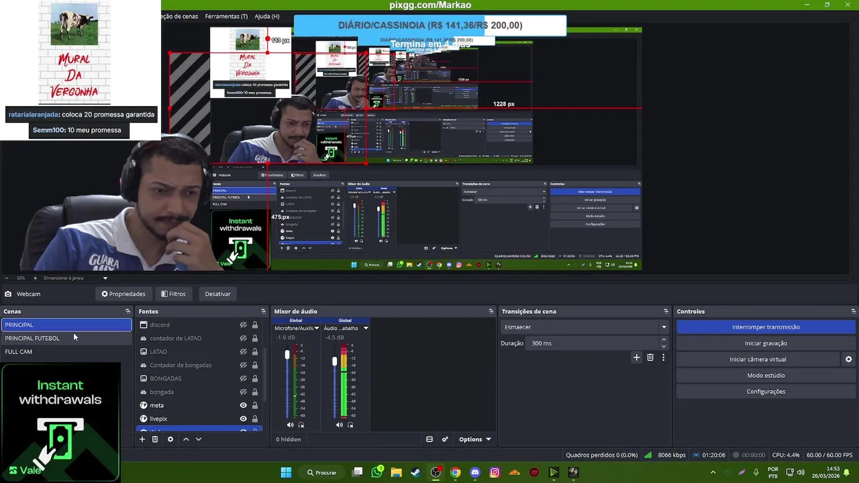The height and width of the screenshot is (483, 859).
Task: Click the Desativar button
Action: coord(217,294)
